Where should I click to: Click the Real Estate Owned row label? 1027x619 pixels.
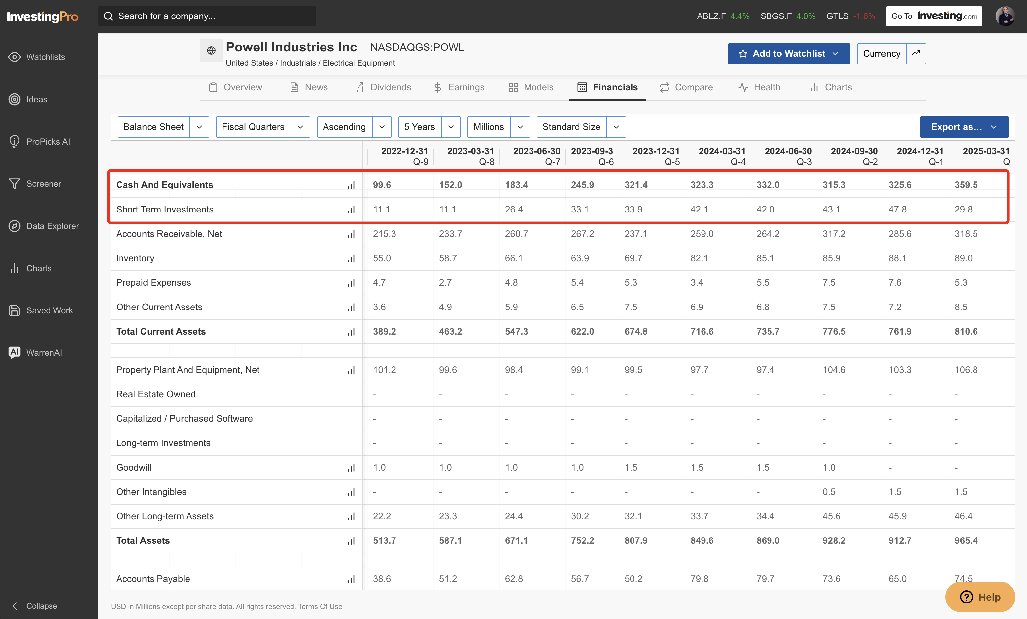(156, 395)
